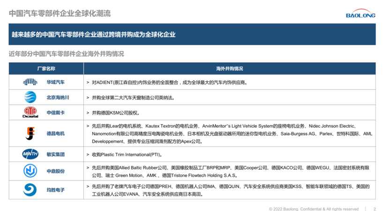Select the company name 中信戴卡

click(x=56, y=113)
